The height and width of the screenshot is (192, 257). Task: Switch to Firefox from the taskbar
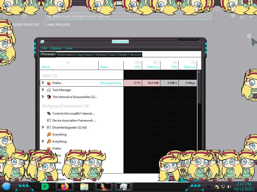[x=65, y=186]
